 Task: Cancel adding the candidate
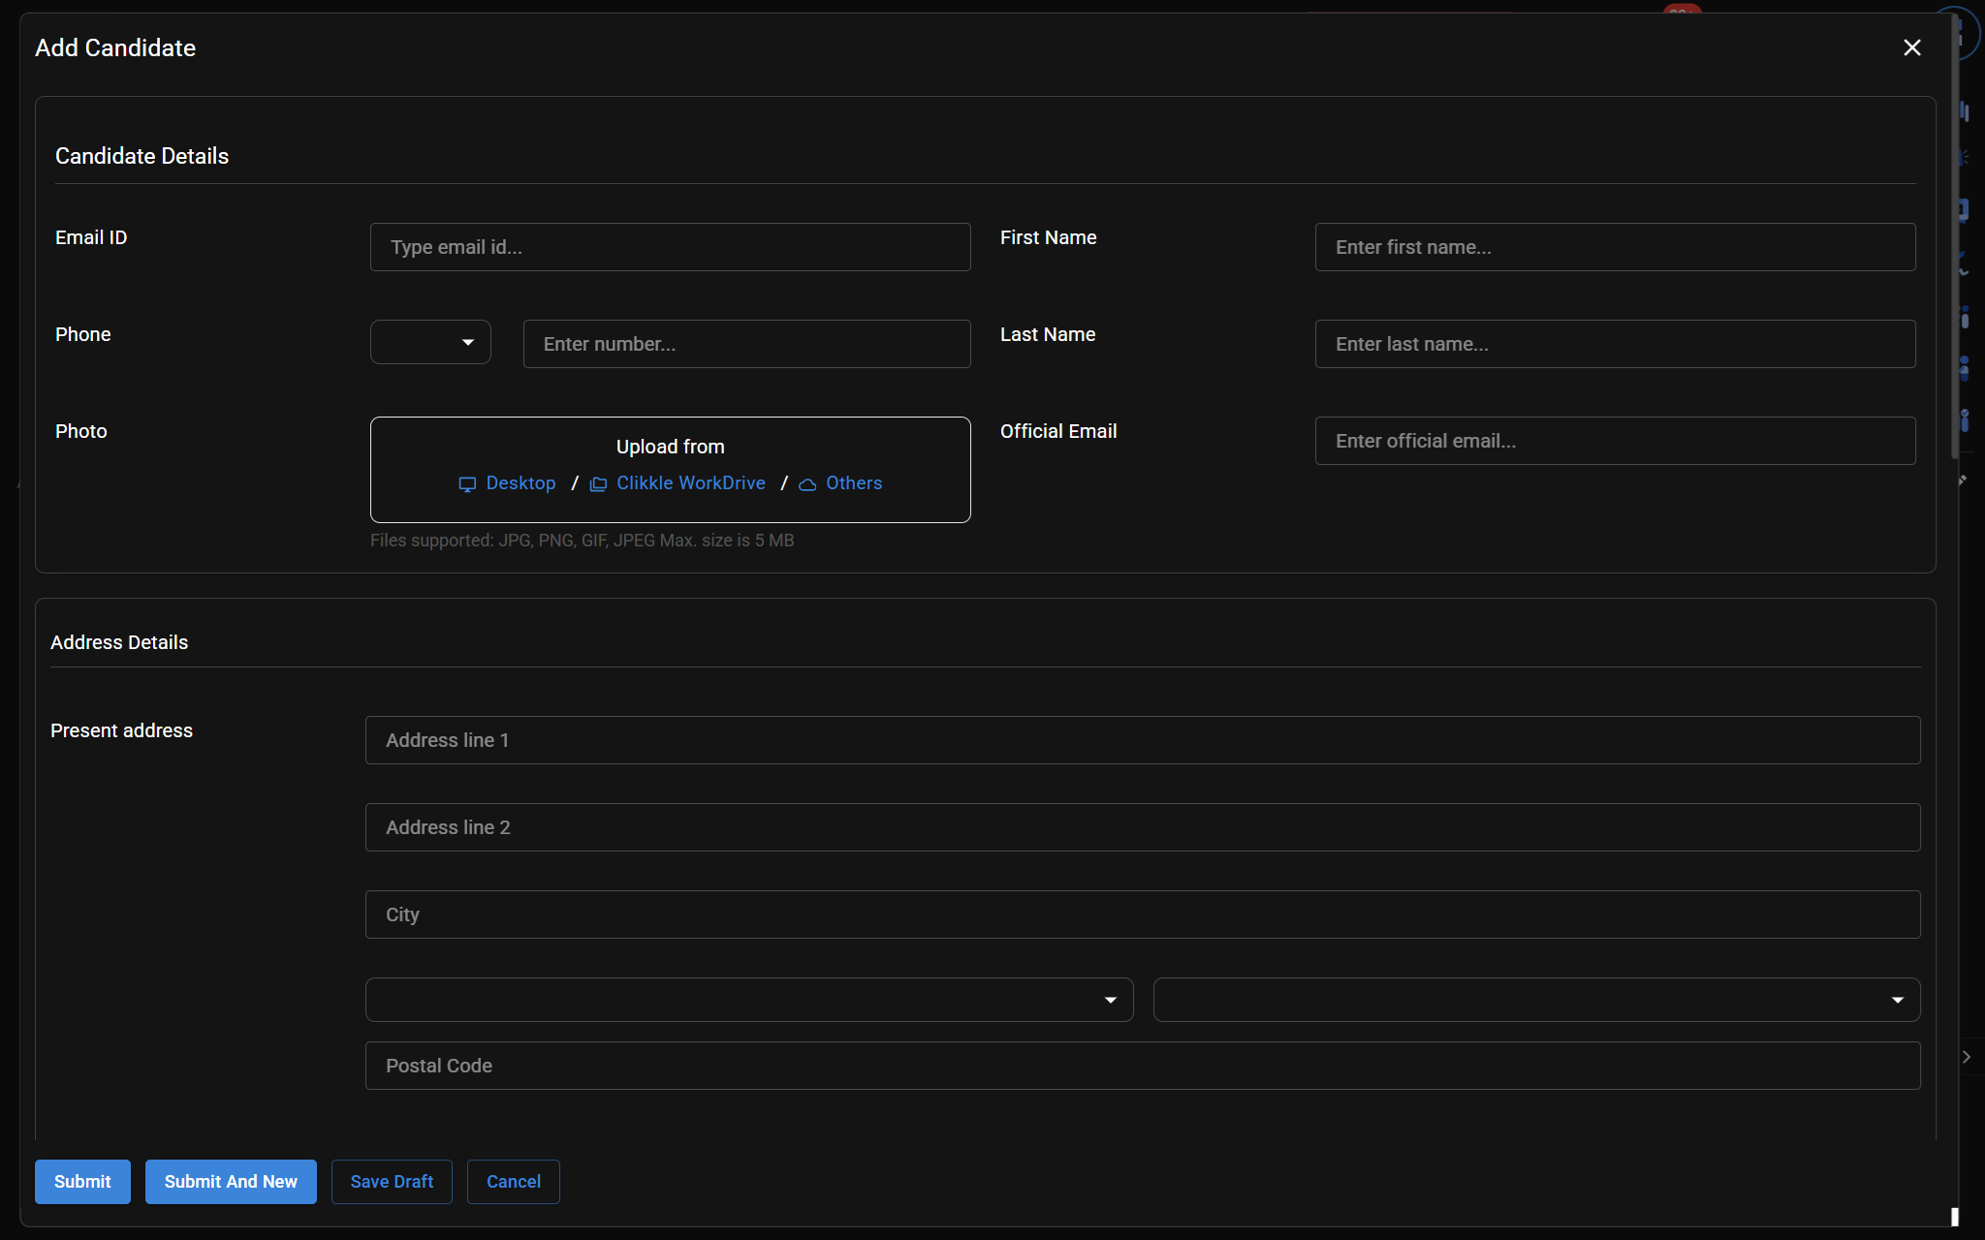pos(513,1182)
